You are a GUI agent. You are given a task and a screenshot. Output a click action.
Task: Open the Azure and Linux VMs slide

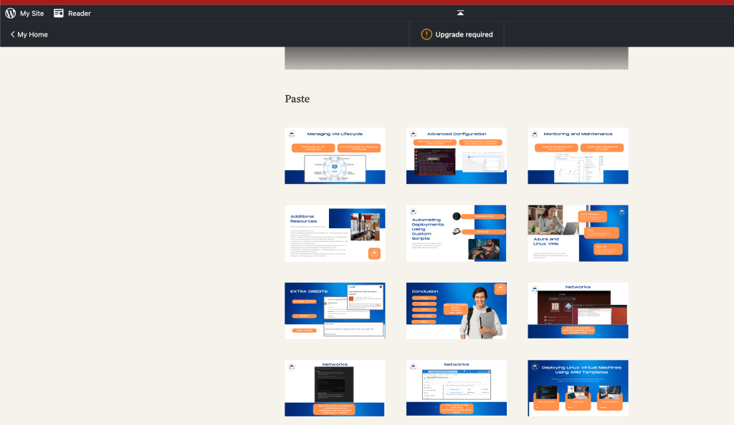578,233
